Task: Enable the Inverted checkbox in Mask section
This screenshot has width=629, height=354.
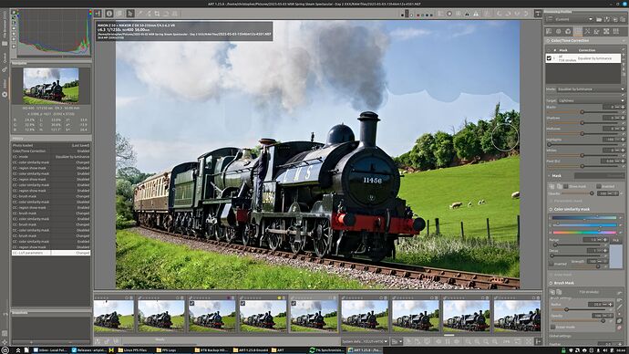Action: tap(599, 186)
